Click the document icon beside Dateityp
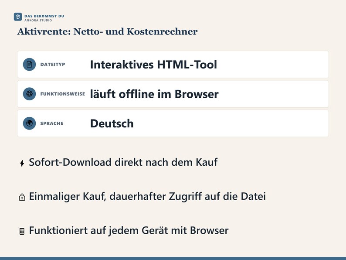Screen dimensions: 346x260 click(x=29, y=64)
